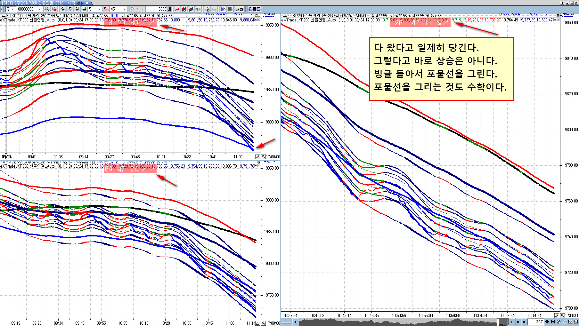Click the 개별 button
579x326 pixels.
point(240,9)
